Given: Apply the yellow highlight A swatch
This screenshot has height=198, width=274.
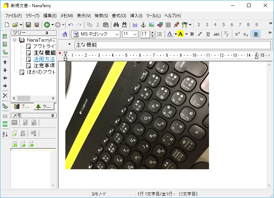Looking at the screenshot, I should [x=181, y=34].
